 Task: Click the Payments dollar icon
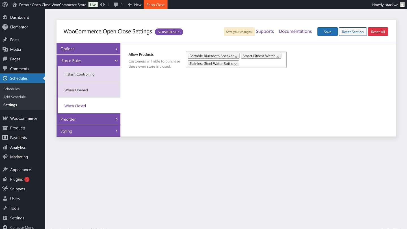point(5,138)
